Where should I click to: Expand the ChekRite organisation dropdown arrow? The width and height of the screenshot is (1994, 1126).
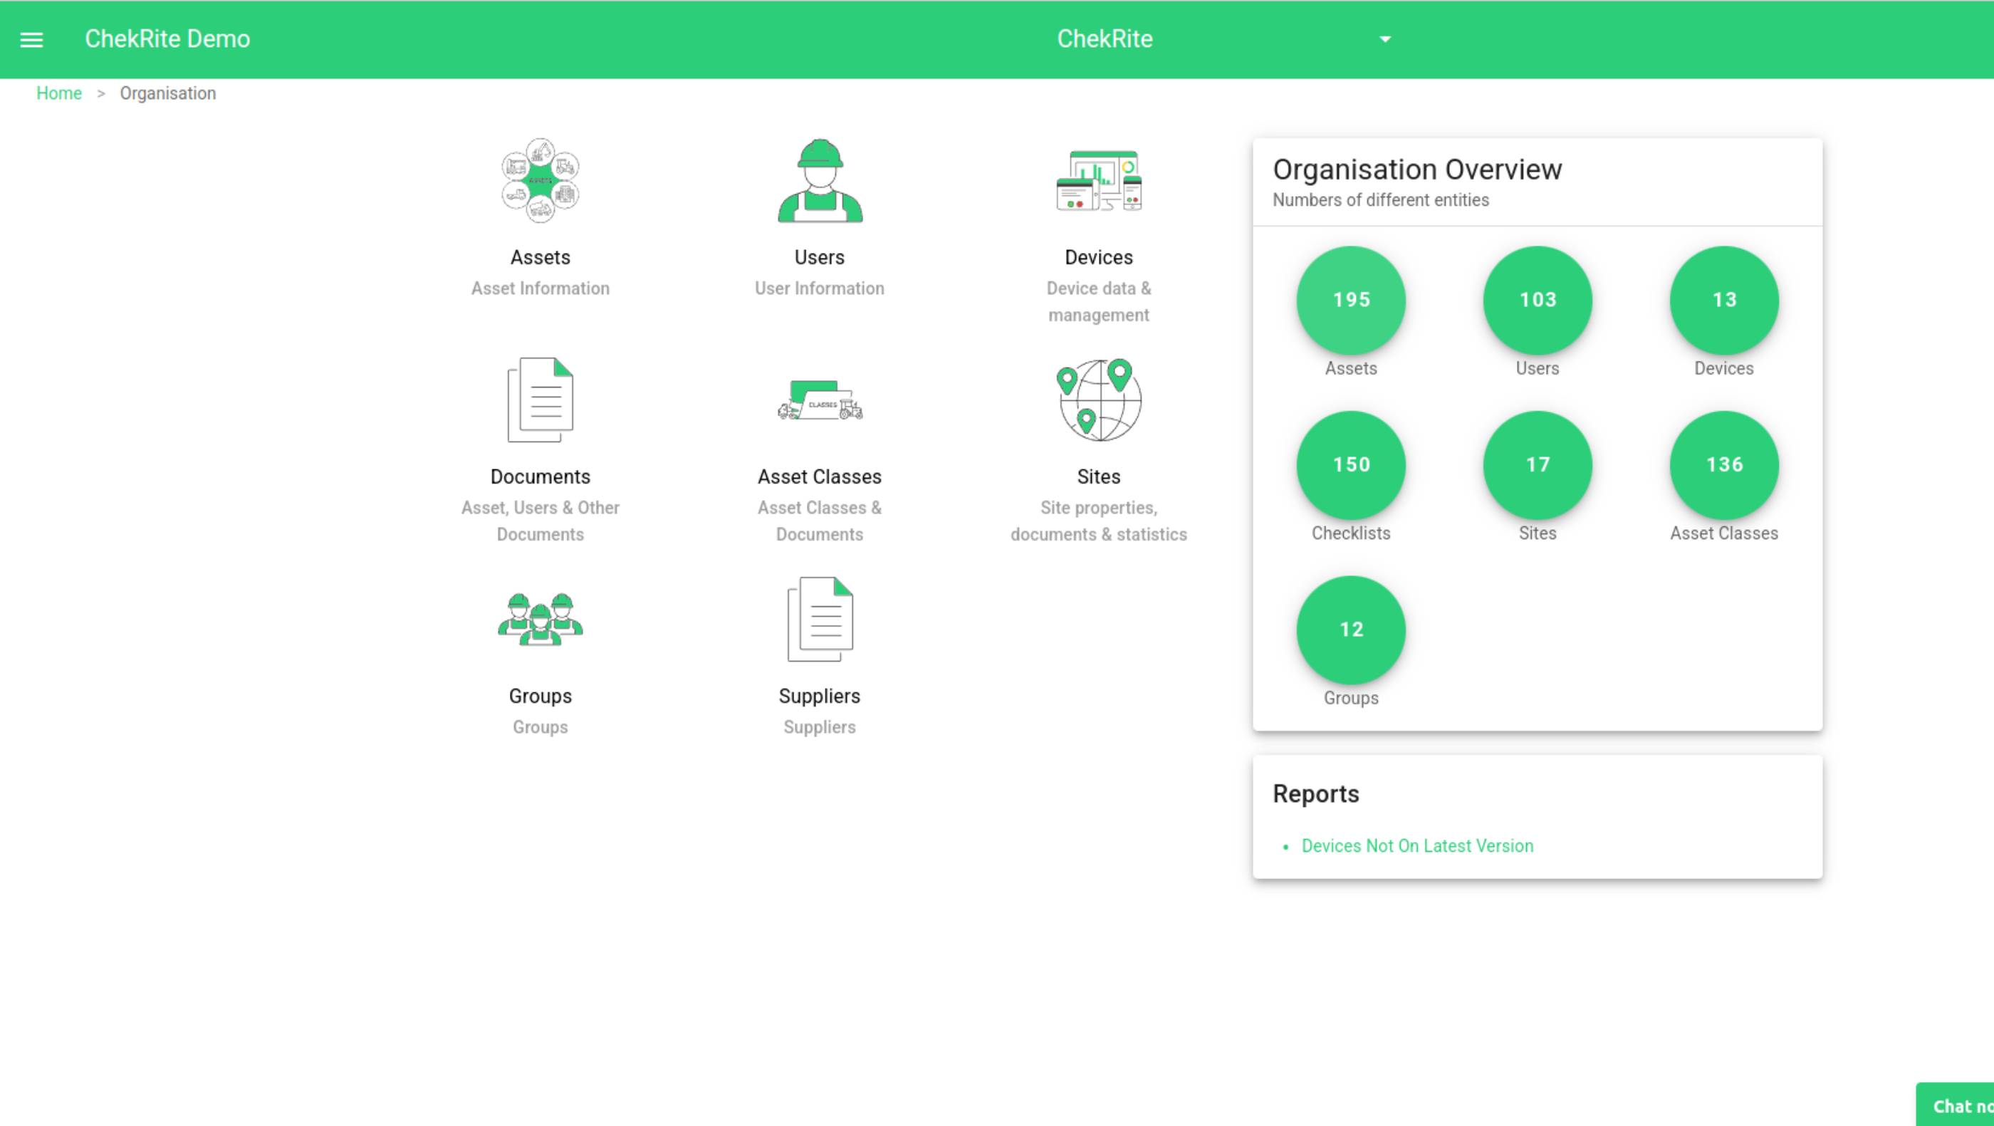[x=1385, y=39]
